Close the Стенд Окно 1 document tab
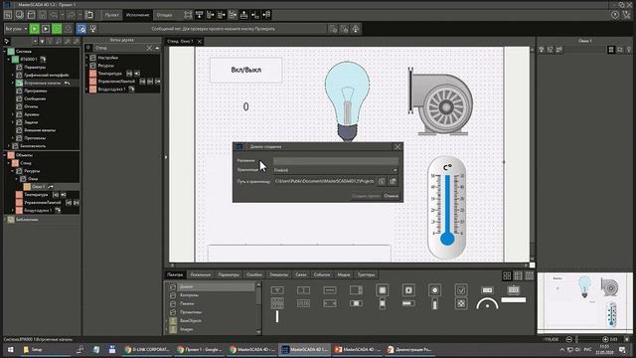Image resolution: width=636 pixels, height=358 pixels. click(x=199, y=42)
